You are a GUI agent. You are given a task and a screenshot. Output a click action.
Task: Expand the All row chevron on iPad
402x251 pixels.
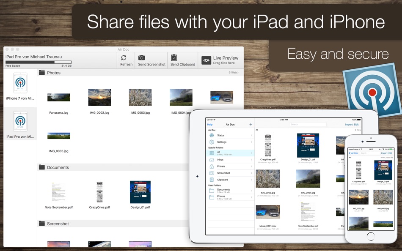click(251, 153)
